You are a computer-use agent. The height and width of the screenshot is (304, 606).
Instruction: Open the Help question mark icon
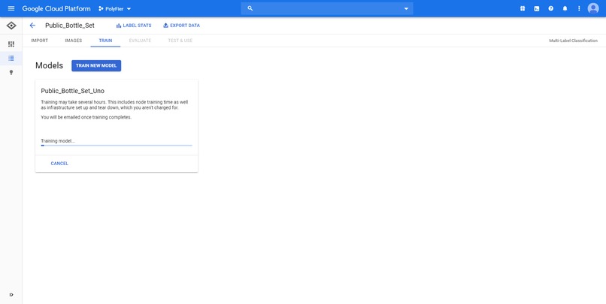tap(550, 8)
